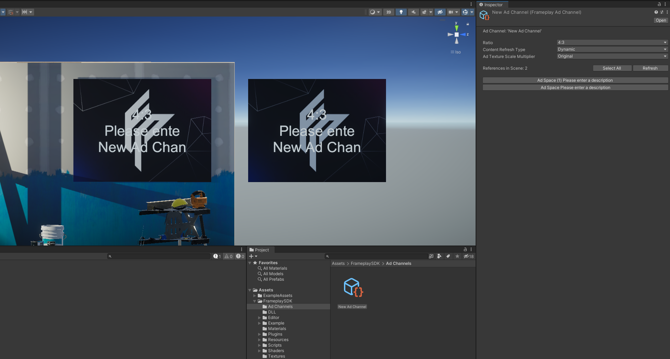Viewport: 670px width, 359px height.
Task: Open Project panel three-dot menu
Action: click(x=471, y=249)
